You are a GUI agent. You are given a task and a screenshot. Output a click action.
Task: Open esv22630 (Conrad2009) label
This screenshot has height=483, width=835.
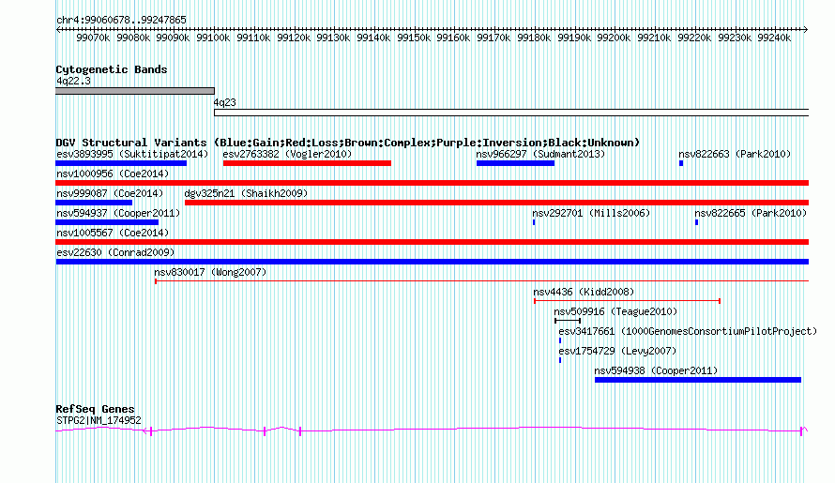click(x=115, y=252)
